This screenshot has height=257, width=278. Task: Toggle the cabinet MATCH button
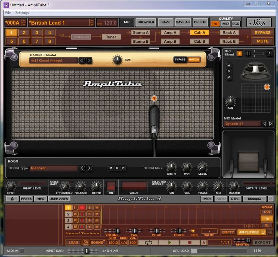tap(194, 59)
